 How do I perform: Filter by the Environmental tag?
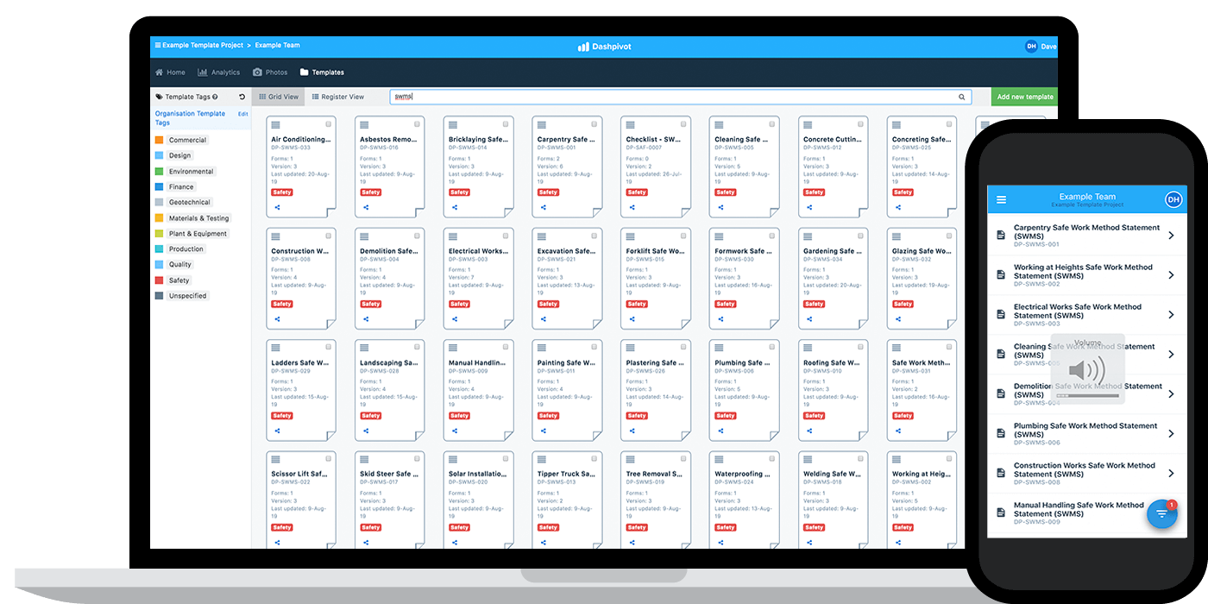(x=191, y=171)
